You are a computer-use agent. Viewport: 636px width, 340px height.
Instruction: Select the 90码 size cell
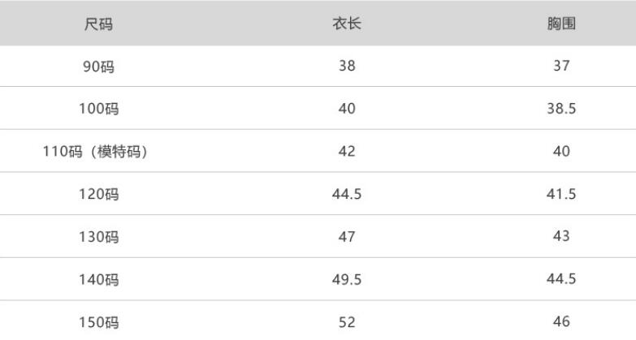(99, 67)
